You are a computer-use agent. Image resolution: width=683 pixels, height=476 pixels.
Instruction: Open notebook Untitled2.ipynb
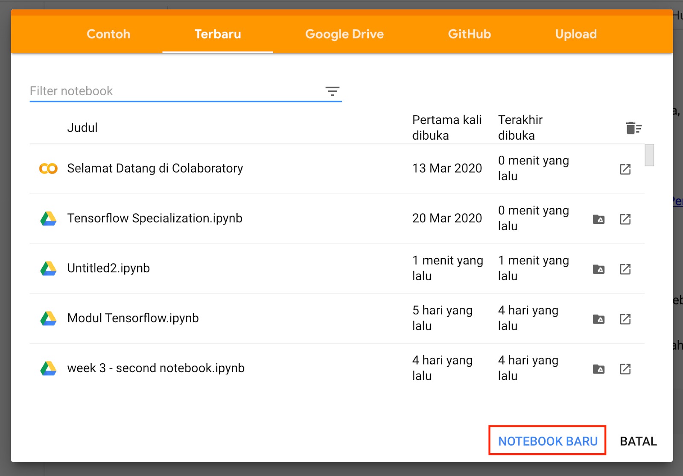108,268
